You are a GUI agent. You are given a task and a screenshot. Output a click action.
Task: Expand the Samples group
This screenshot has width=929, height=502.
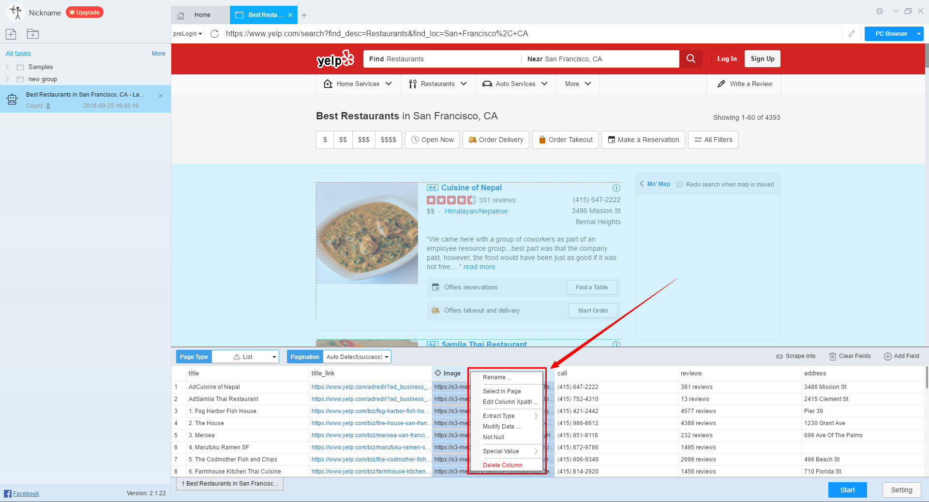click(x=7, y=67)
